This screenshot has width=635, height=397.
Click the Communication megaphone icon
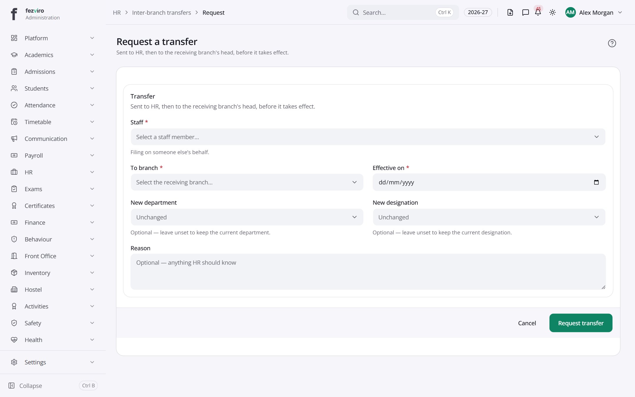click(14, 139)
